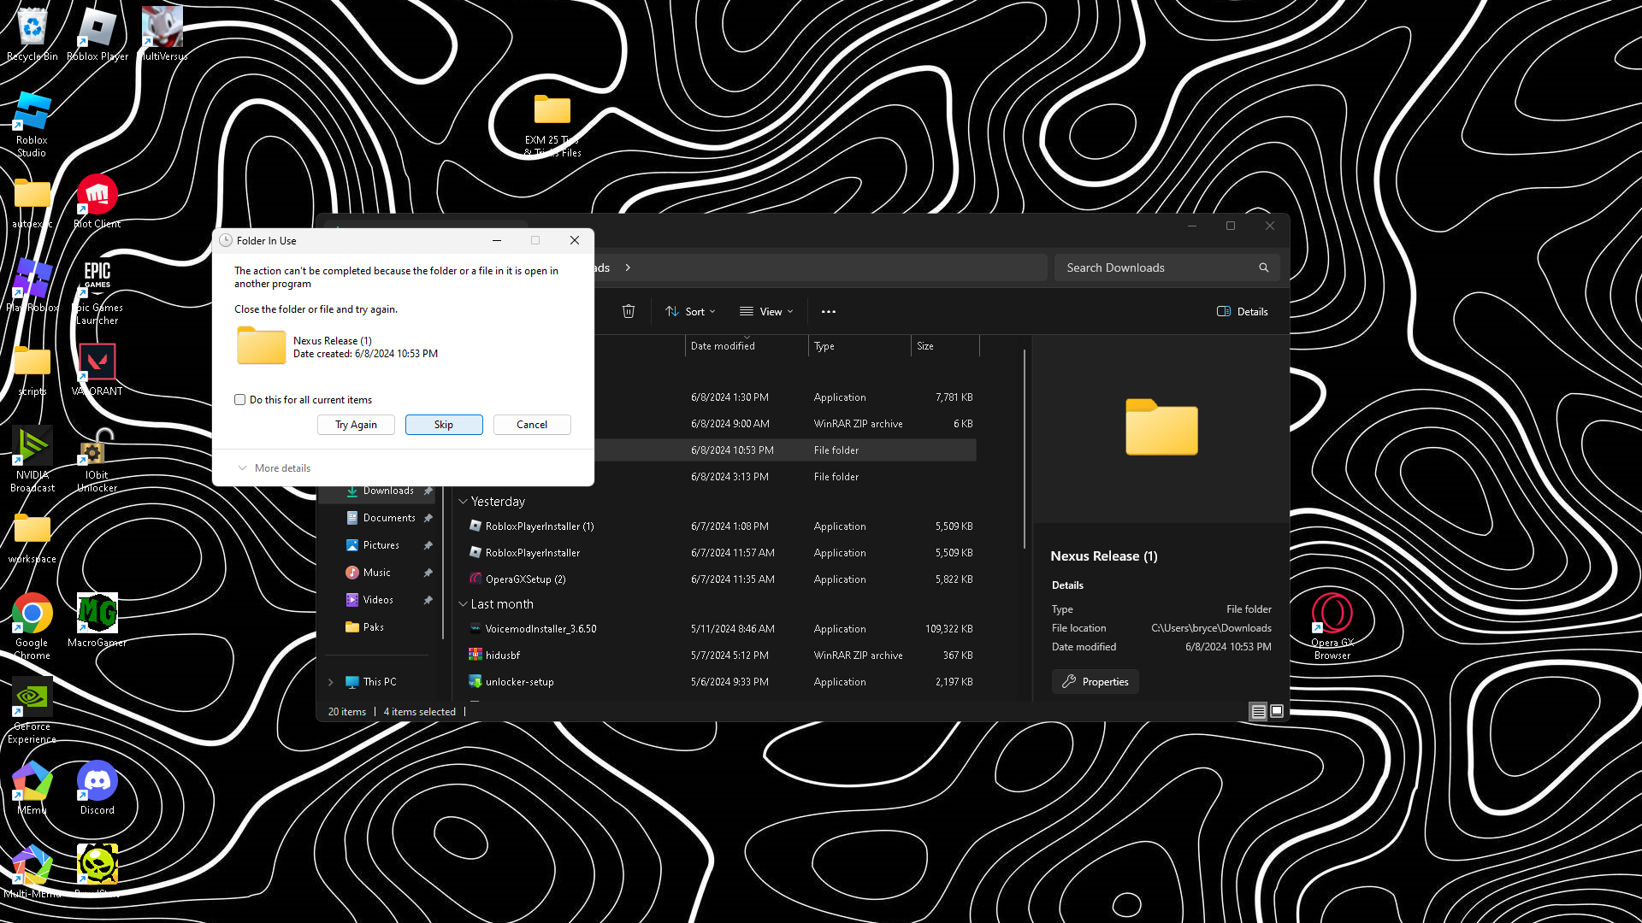Collapse the Yesterday group

pyautogui.click(x=464, y=502)
